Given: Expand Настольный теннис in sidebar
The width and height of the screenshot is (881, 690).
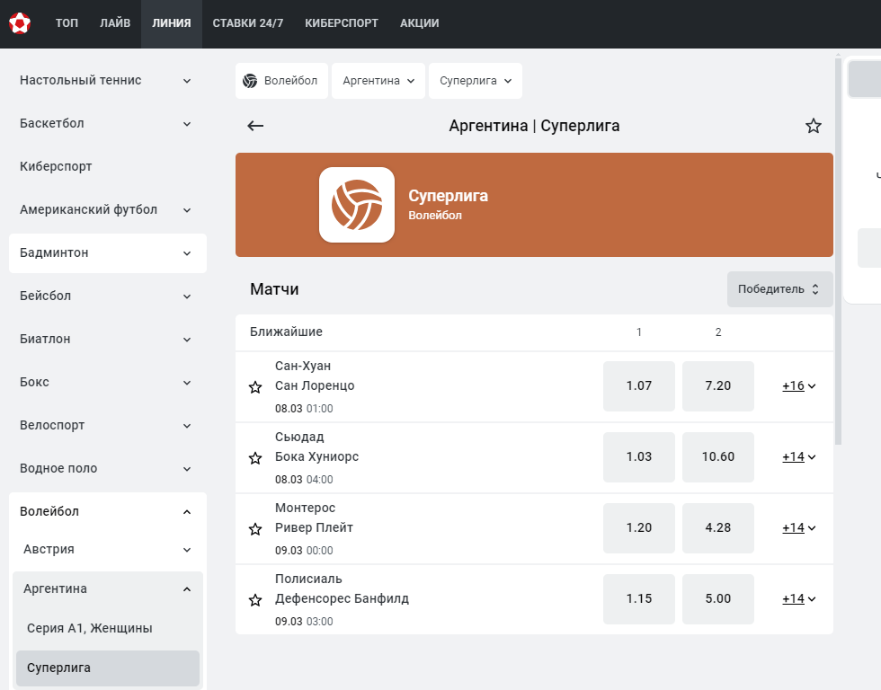Looking at the screenshot, I should point(108,80).
